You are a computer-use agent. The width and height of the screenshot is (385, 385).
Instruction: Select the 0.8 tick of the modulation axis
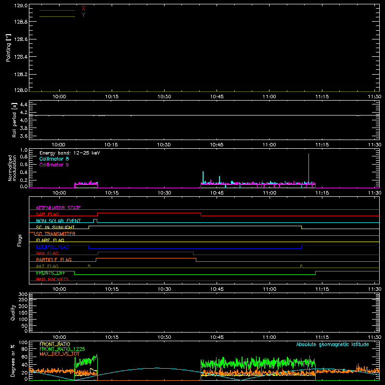(x=24, y=157)
